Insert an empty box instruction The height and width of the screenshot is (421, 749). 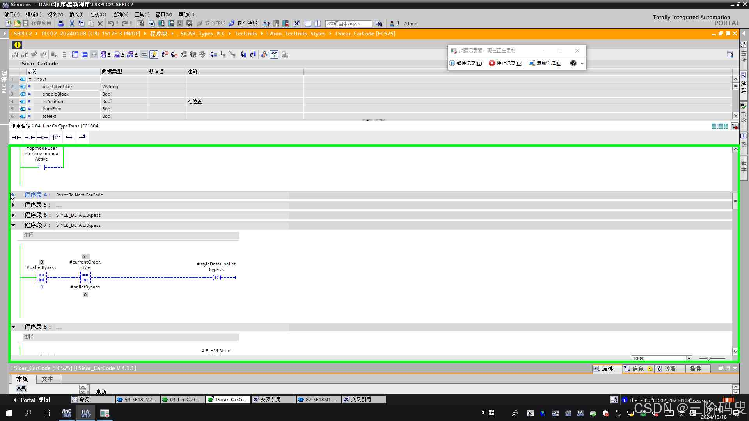pyautogui.click(x=56, y=138)
